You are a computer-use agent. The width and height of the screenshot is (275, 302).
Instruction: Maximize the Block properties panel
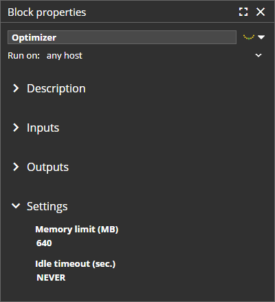(243, 12)
